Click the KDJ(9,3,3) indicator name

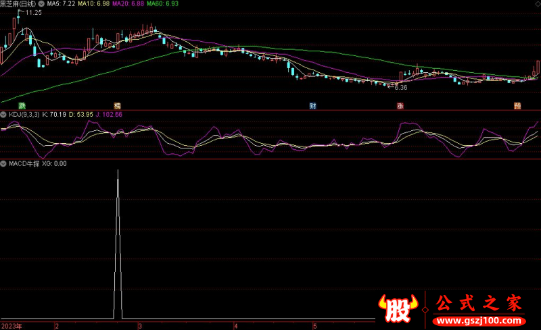click(24, 115)
